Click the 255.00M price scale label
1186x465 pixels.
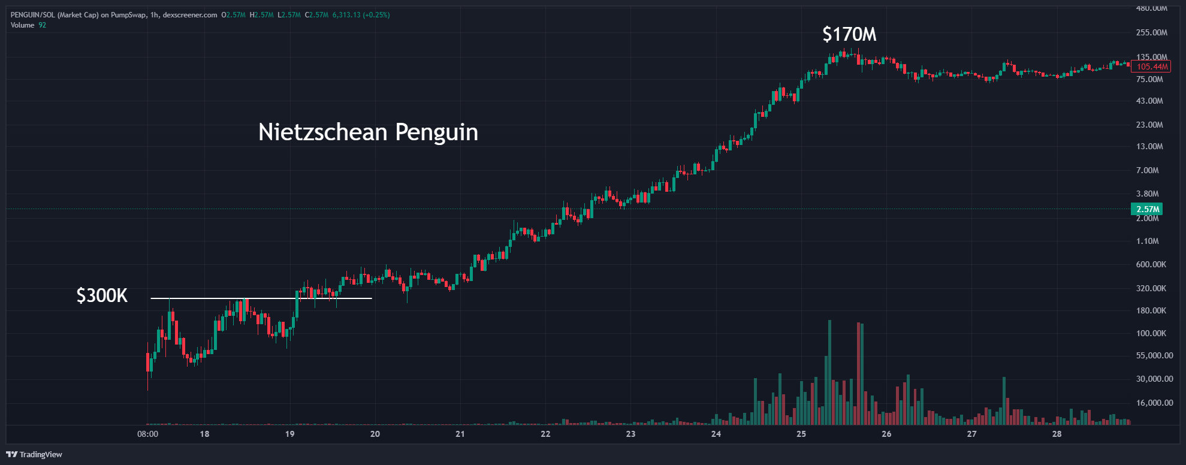point(1152,32)
